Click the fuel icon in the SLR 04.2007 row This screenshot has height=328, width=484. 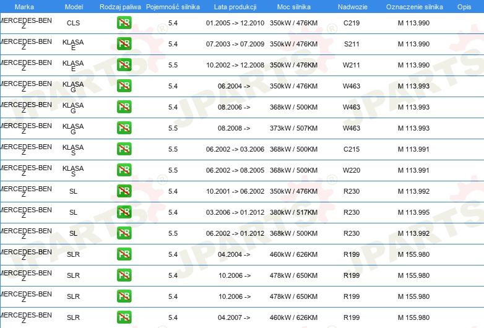coord(124,317)
